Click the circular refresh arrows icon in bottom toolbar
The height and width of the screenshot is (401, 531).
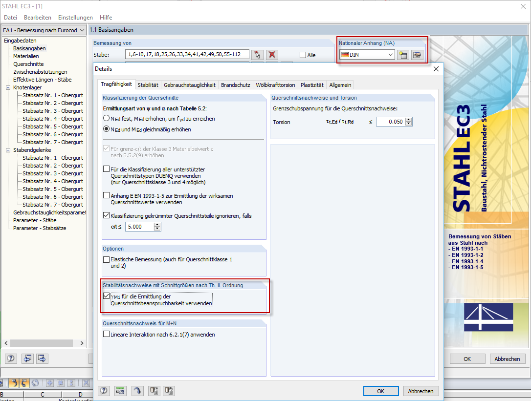click(35, 383)
